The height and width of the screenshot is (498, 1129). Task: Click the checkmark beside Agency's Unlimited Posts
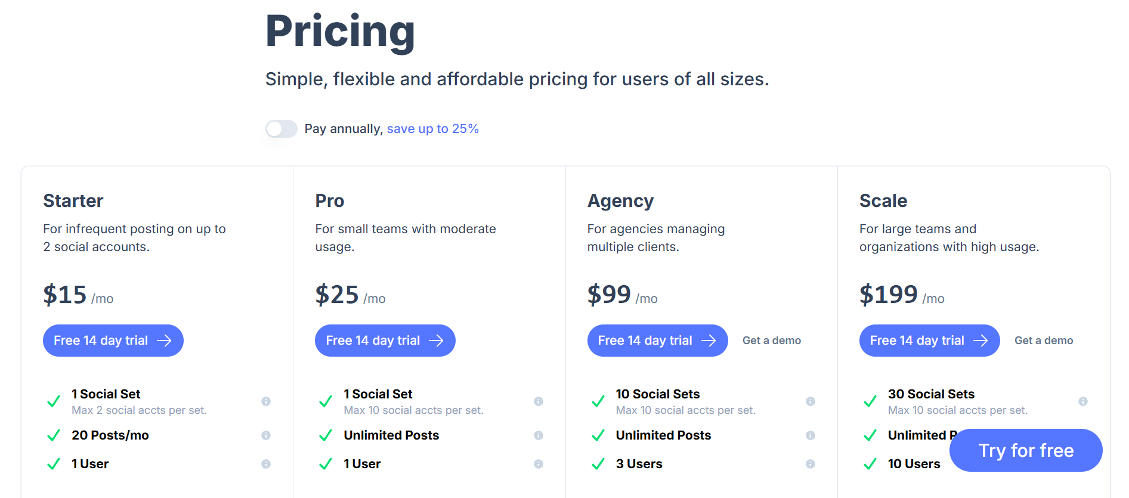[x=597, y=435]
